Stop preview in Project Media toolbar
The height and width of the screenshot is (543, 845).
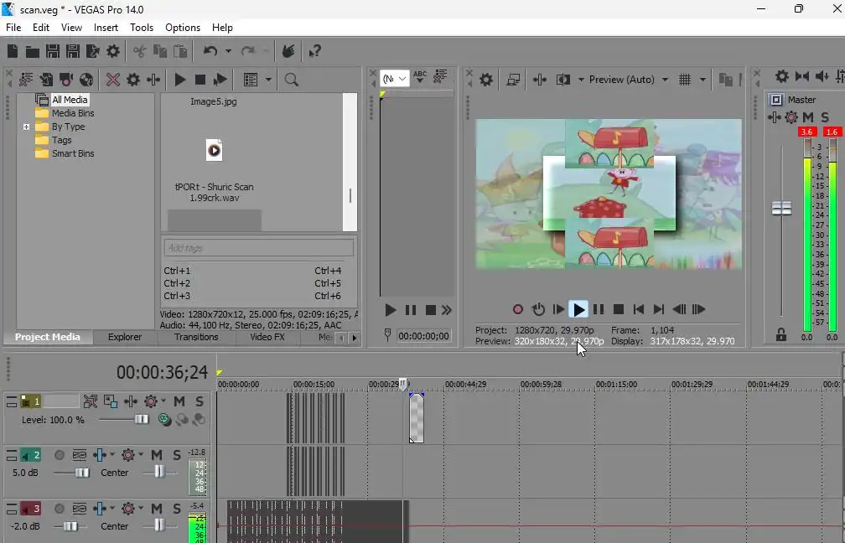(200, 80)
